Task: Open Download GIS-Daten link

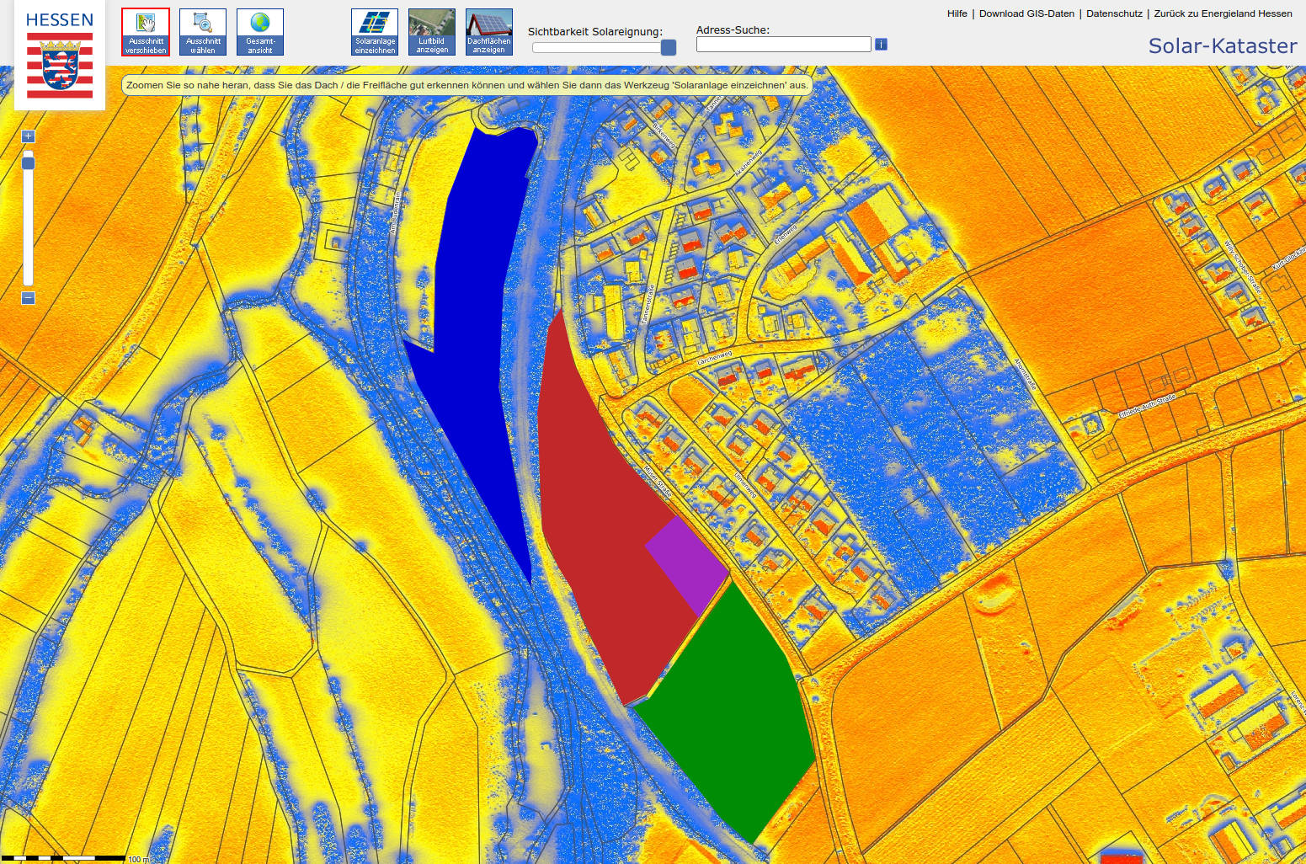Action: tap(1026, 13)
